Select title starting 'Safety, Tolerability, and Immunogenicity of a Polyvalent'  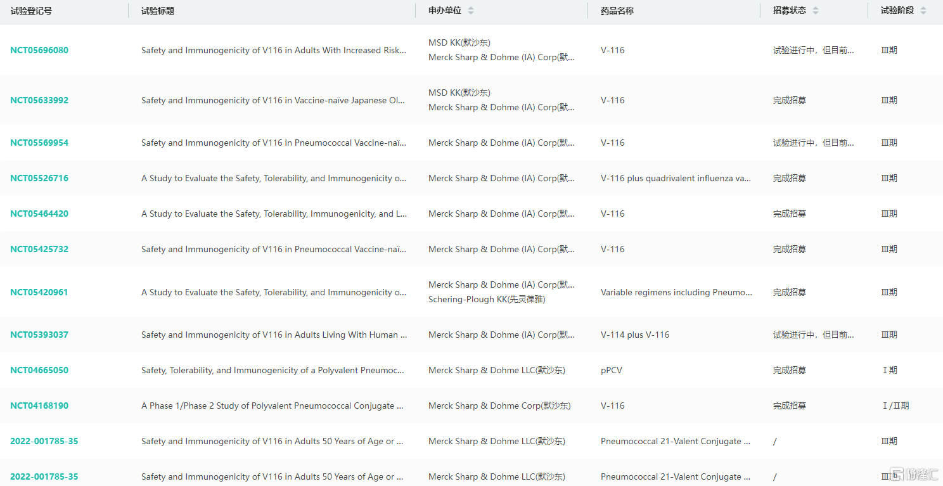pyautogui.click(x=273, y=370)
